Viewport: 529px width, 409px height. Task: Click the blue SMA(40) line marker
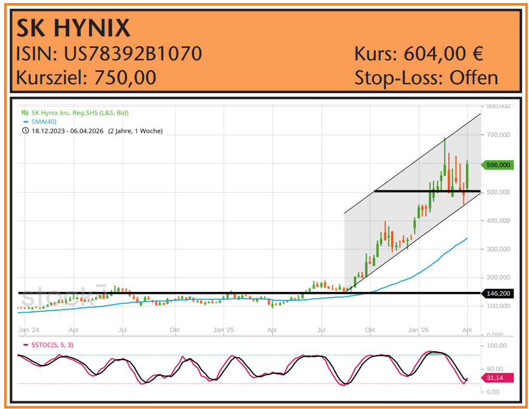pos(26,122)
